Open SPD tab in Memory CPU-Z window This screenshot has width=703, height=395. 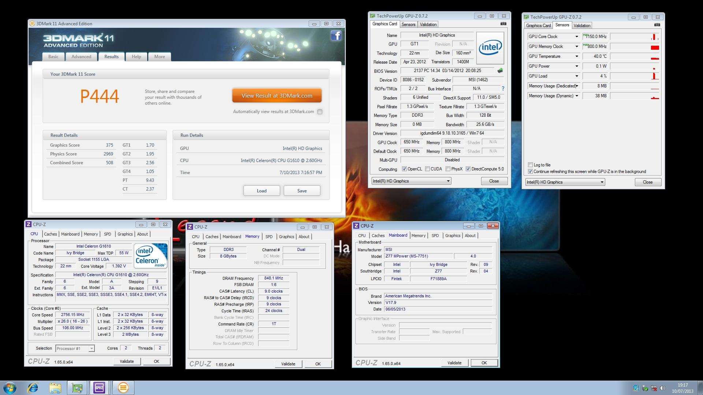tap(269, 237)
